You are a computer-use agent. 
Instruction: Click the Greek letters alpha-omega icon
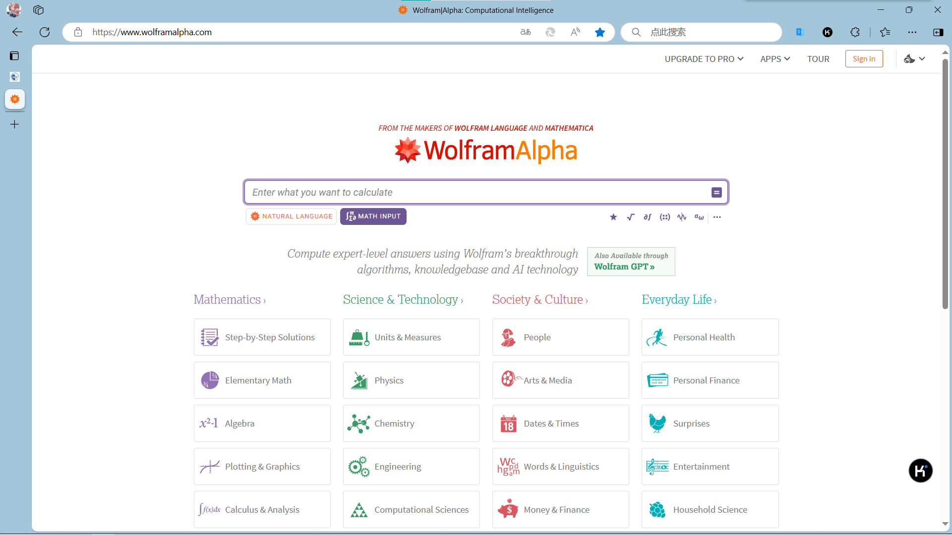pyautogui.click(x=699, y=217)
